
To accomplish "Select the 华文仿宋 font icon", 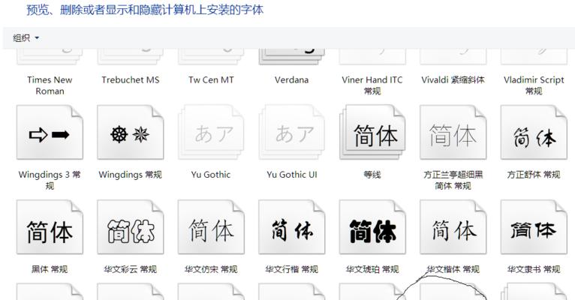I will [x=211, y=227].
